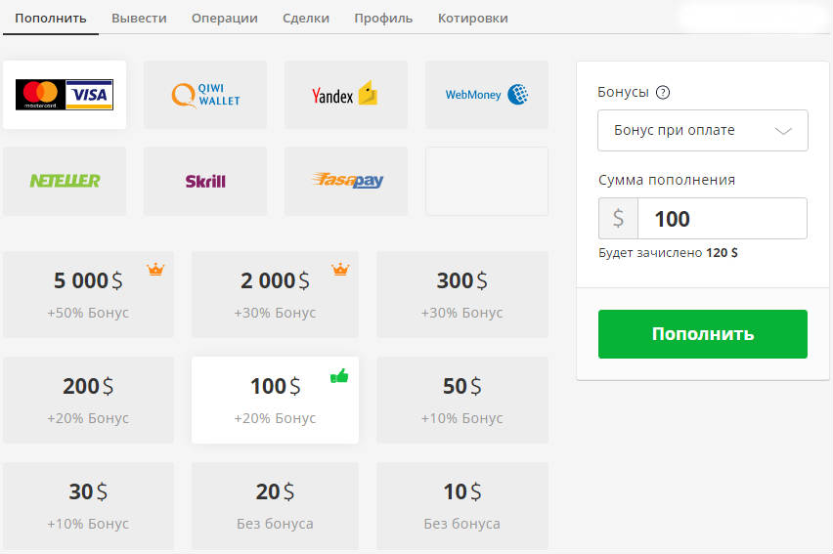Switch to the Вывести tab
Image resolution: width=833 pixels, height=554 pixels.
click(x=139, y=19)
